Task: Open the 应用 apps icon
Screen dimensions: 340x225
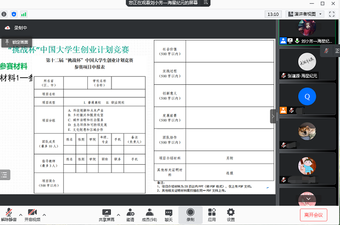Action: [211, 212]
